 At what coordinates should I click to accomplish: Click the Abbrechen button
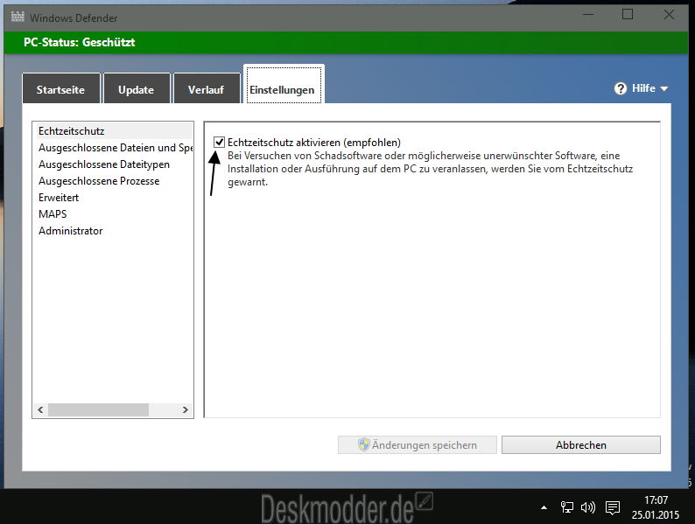coord(580,444)
